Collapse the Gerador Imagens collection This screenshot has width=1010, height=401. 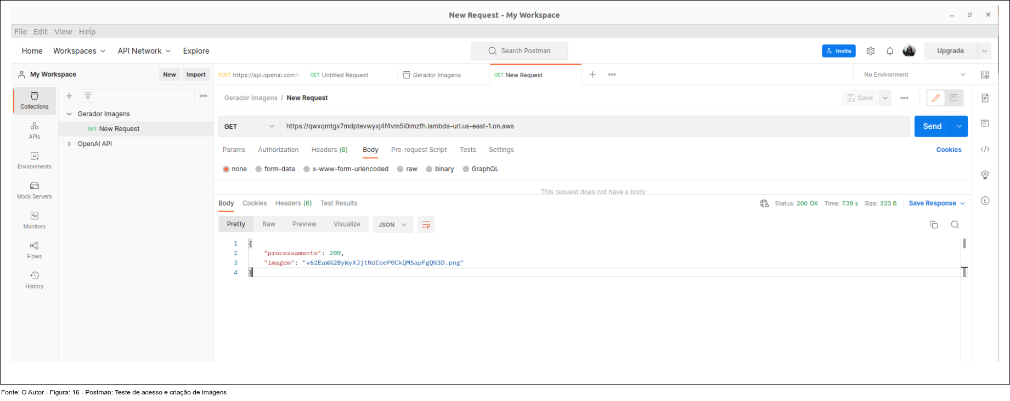point(69,114)
